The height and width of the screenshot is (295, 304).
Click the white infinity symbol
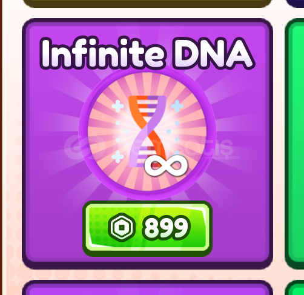166,165
